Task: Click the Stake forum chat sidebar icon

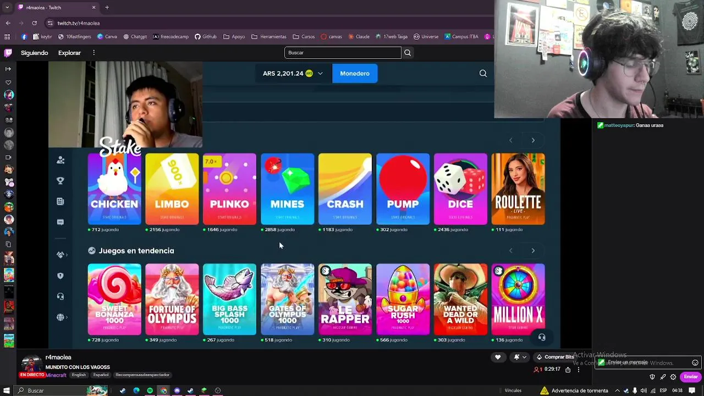Action: click(61, 222)
